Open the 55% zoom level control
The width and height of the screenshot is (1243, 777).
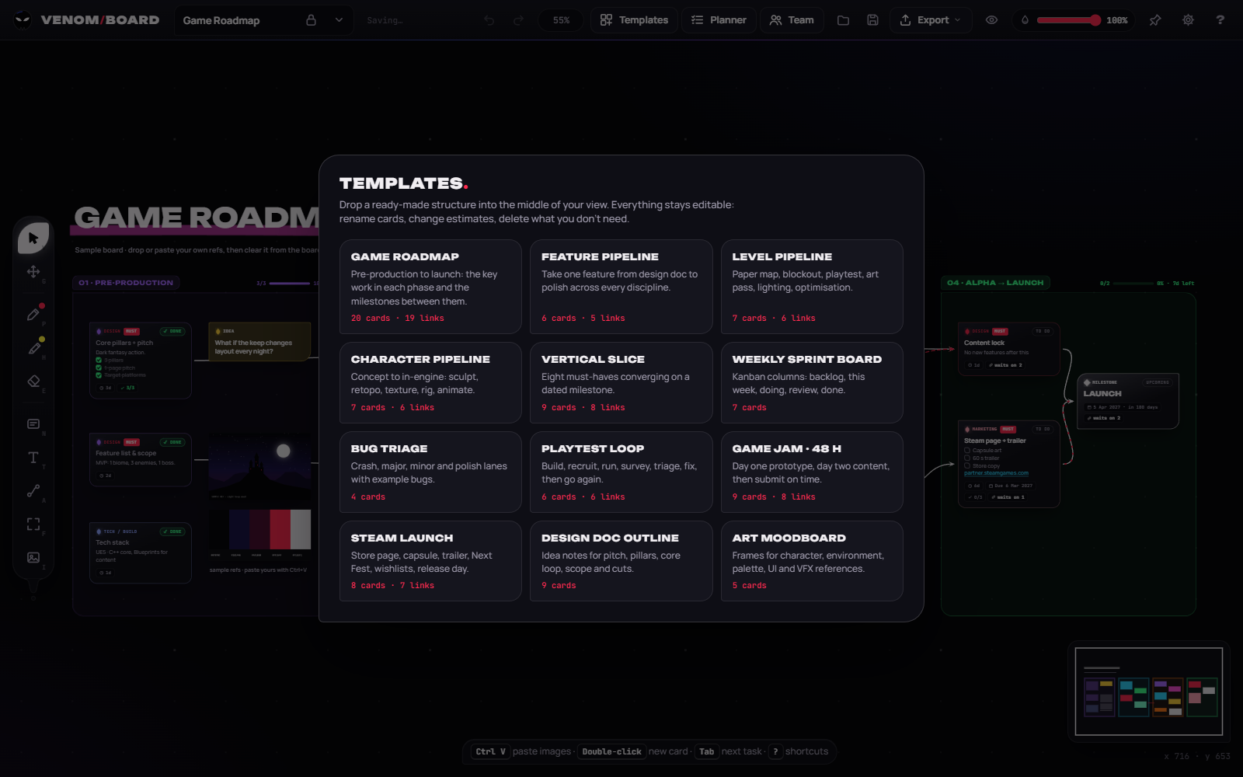[561, 20]
